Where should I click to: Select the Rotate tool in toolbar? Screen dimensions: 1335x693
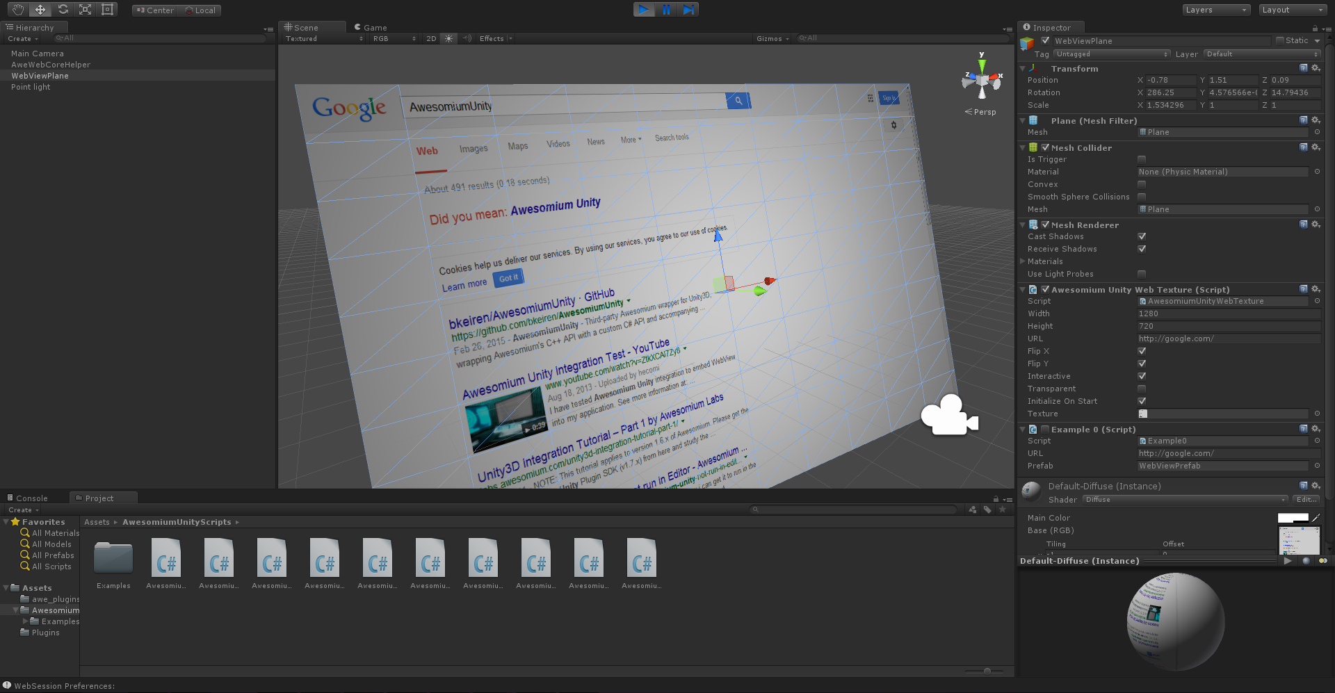click(x=63, y=10)
